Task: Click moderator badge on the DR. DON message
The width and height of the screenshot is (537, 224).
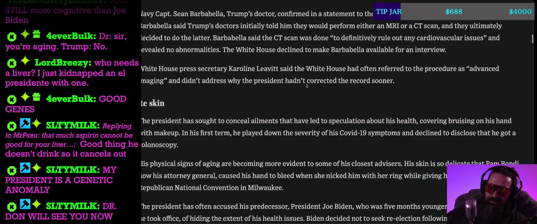Action: [x=25, y=204]
